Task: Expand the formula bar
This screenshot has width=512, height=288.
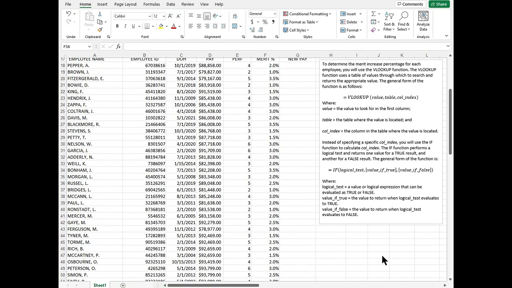Action: tap(448, 46)
